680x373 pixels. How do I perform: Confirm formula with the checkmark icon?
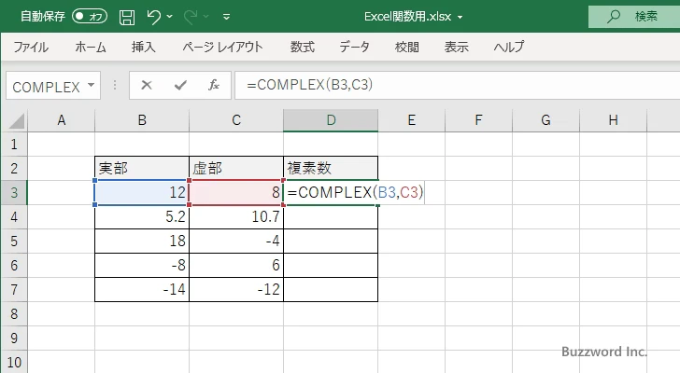click(180, 85)
